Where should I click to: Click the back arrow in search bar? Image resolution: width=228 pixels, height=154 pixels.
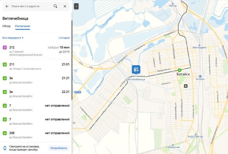[x=7, y=6]
